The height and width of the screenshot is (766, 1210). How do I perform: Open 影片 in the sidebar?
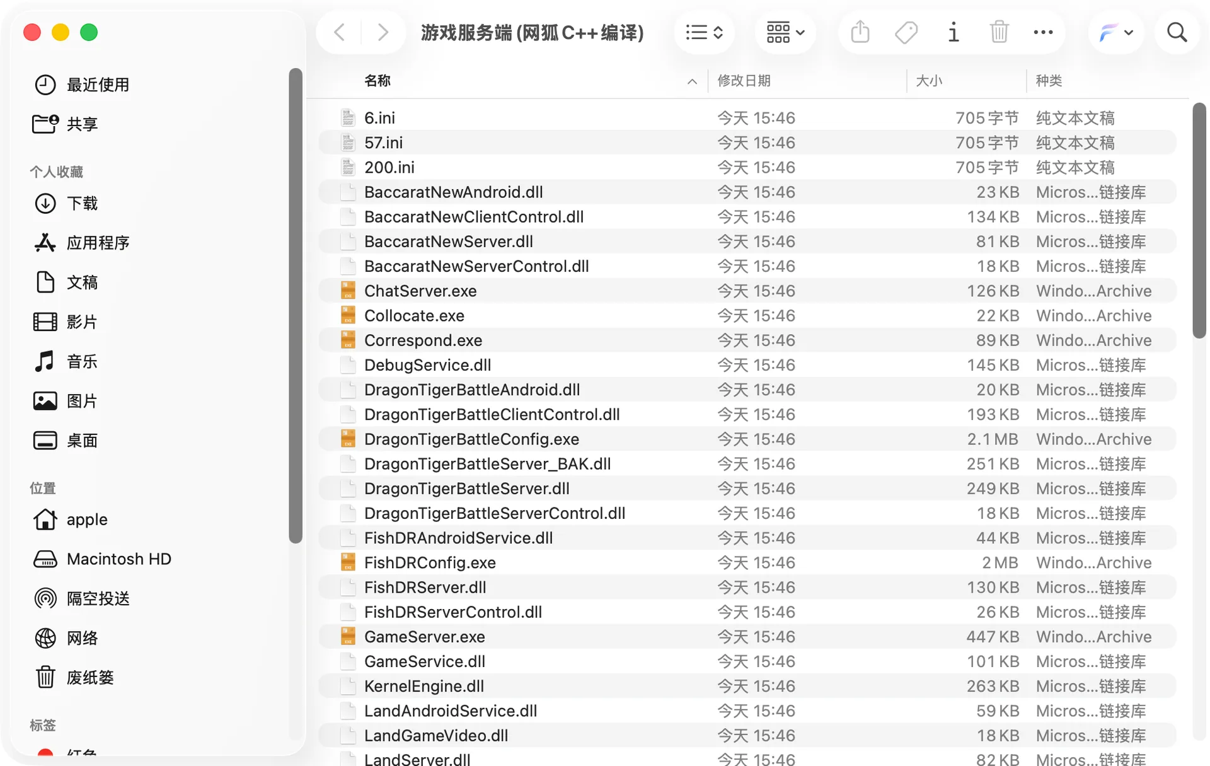[66, 322]
